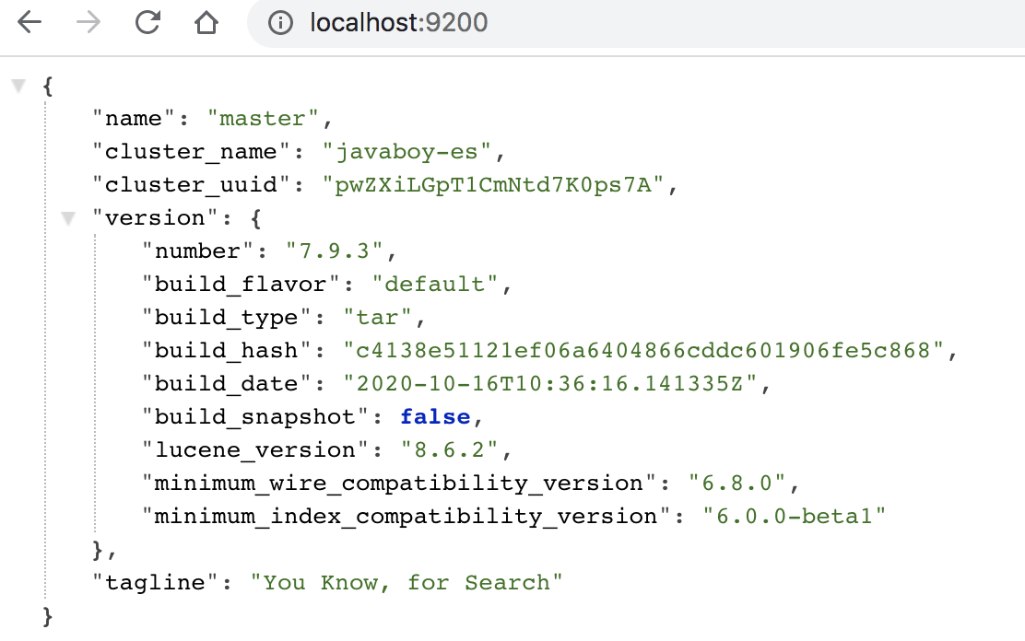Collapse the version object disclosure triangle
This screenshot has width=1025, height=641.
pyautogui.click(x=68, y=217)
